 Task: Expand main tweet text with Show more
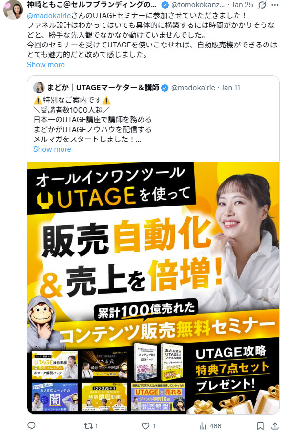[x=46, y=65]
